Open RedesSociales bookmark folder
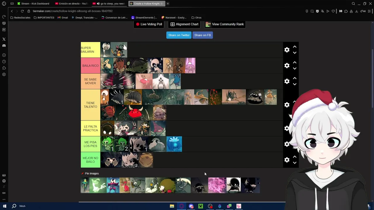The image size is (374, 210). (20, 17)
